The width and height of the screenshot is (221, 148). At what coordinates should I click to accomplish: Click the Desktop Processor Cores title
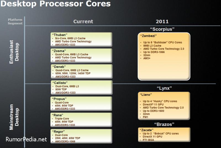pyautogui.click(x=56, y=4)
